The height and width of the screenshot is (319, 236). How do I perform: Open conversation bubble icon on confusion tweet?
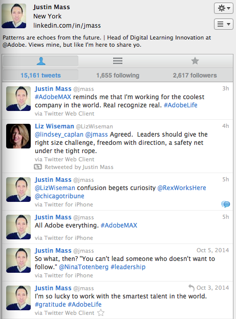click(225, 204)
